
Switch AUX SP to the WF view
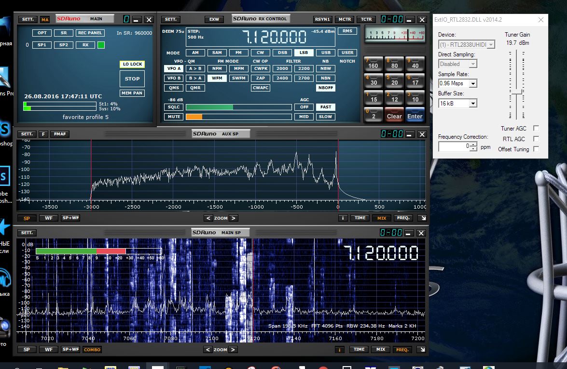tap(49, 218)
